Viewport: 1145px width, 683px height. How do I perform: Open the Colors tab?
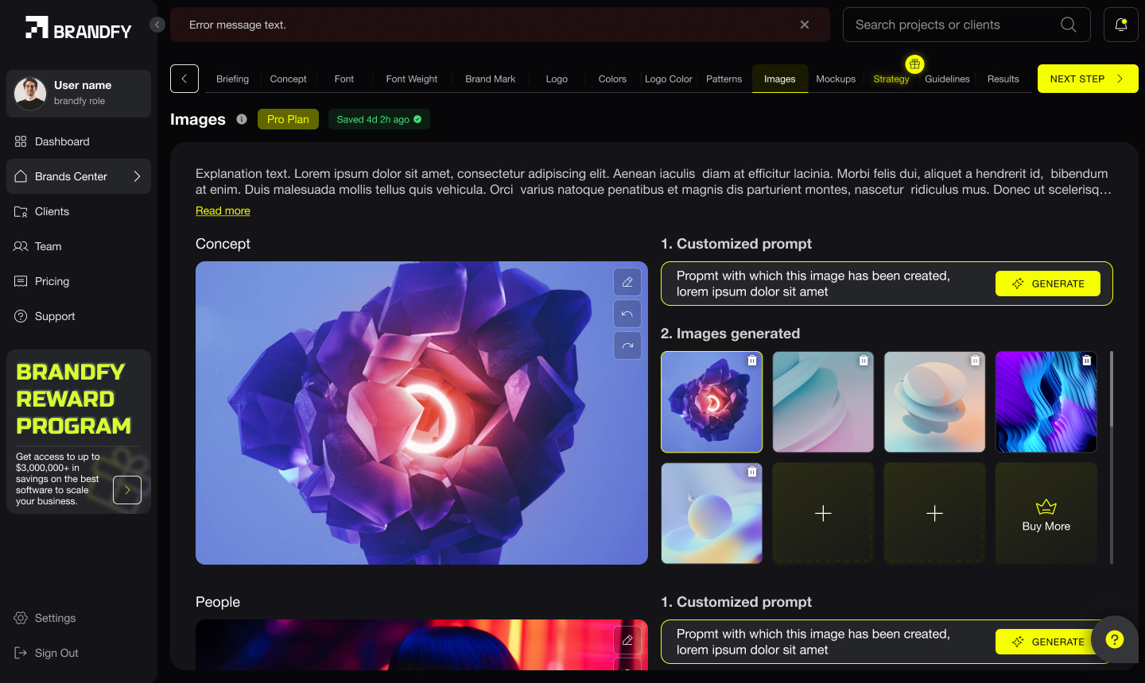[x=612, y=79]
